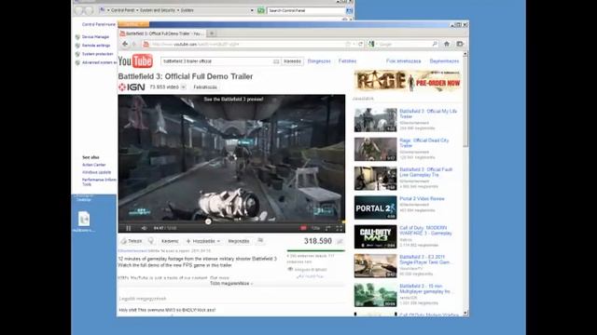Viewport: 597px width, 335px height.
Task: Click the Firefox forward arrow
Action: point(134,44)
